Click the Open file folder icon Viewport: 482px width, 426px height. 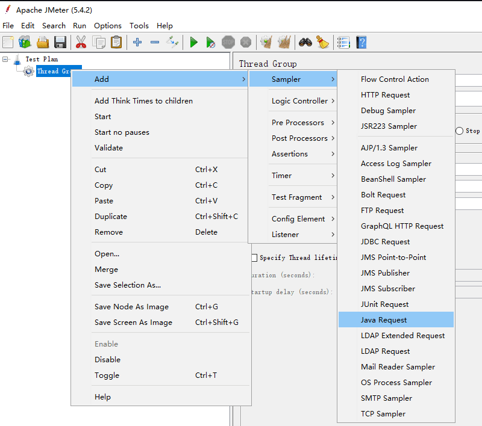tap(43, 42)
